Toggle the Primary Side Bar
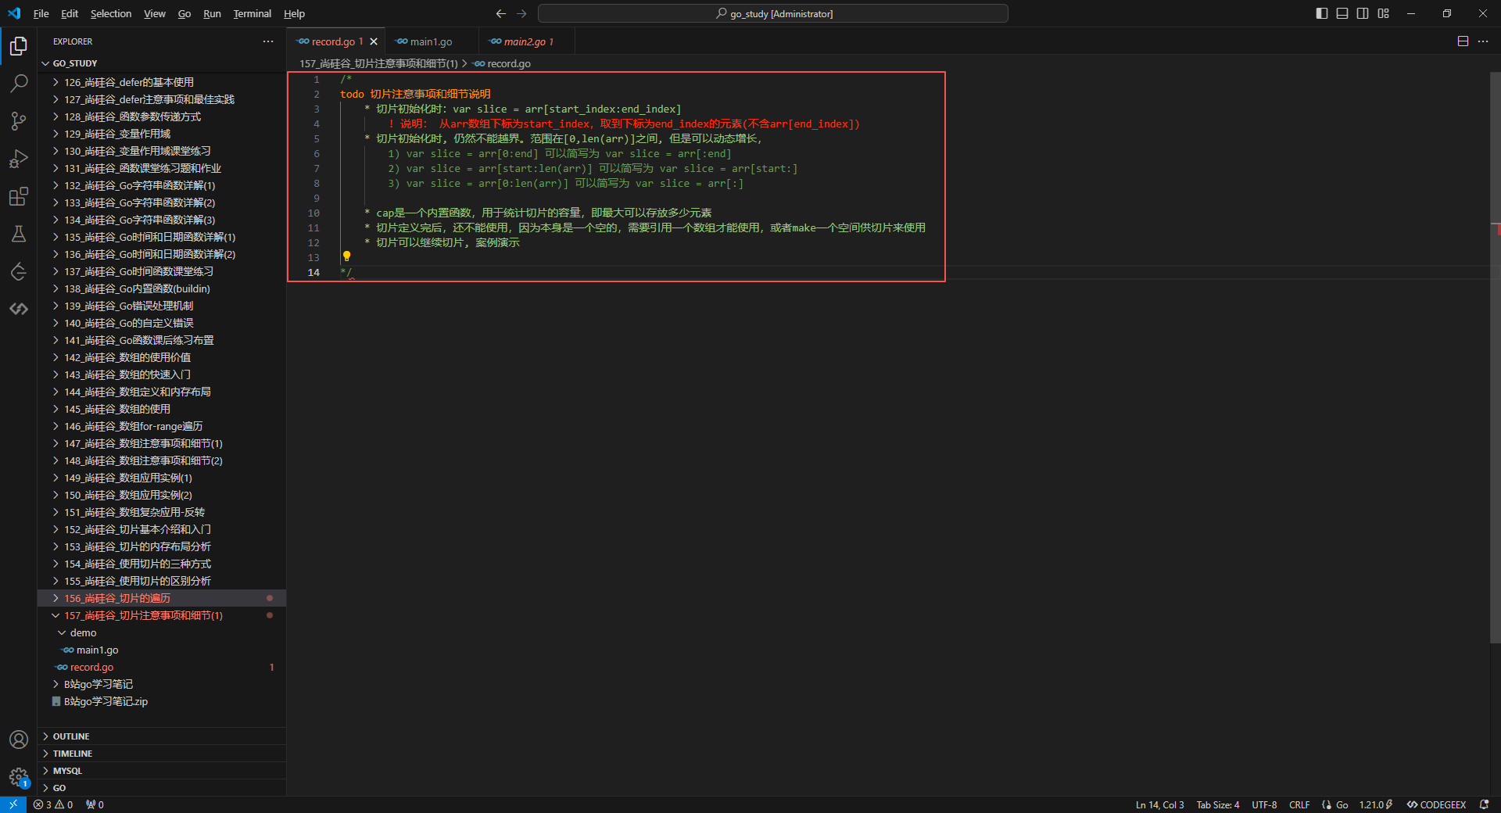 click(1322, 13)
